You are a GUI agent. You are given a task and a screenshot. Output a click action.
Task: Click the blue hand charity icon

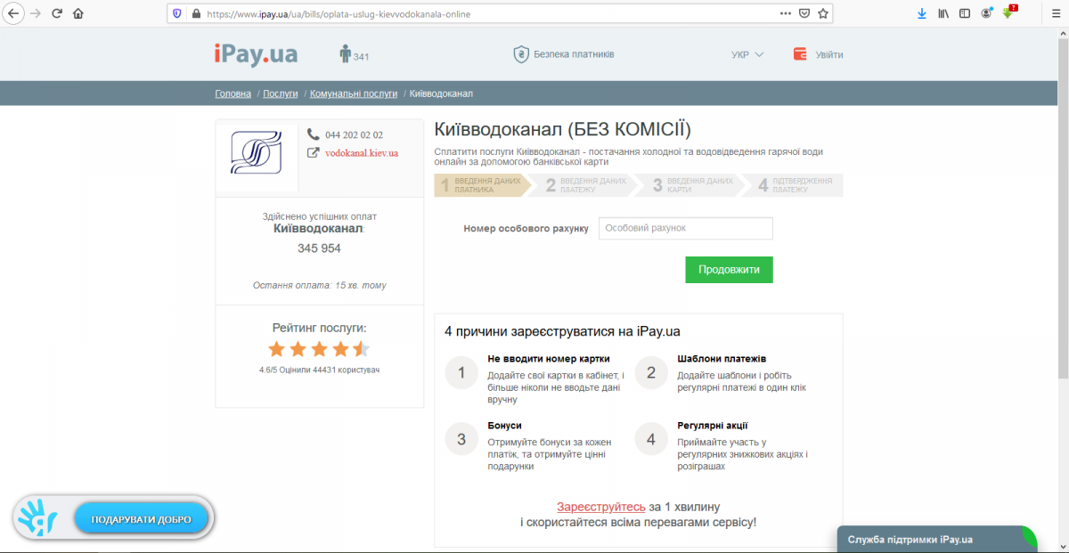tap(39, 517)
